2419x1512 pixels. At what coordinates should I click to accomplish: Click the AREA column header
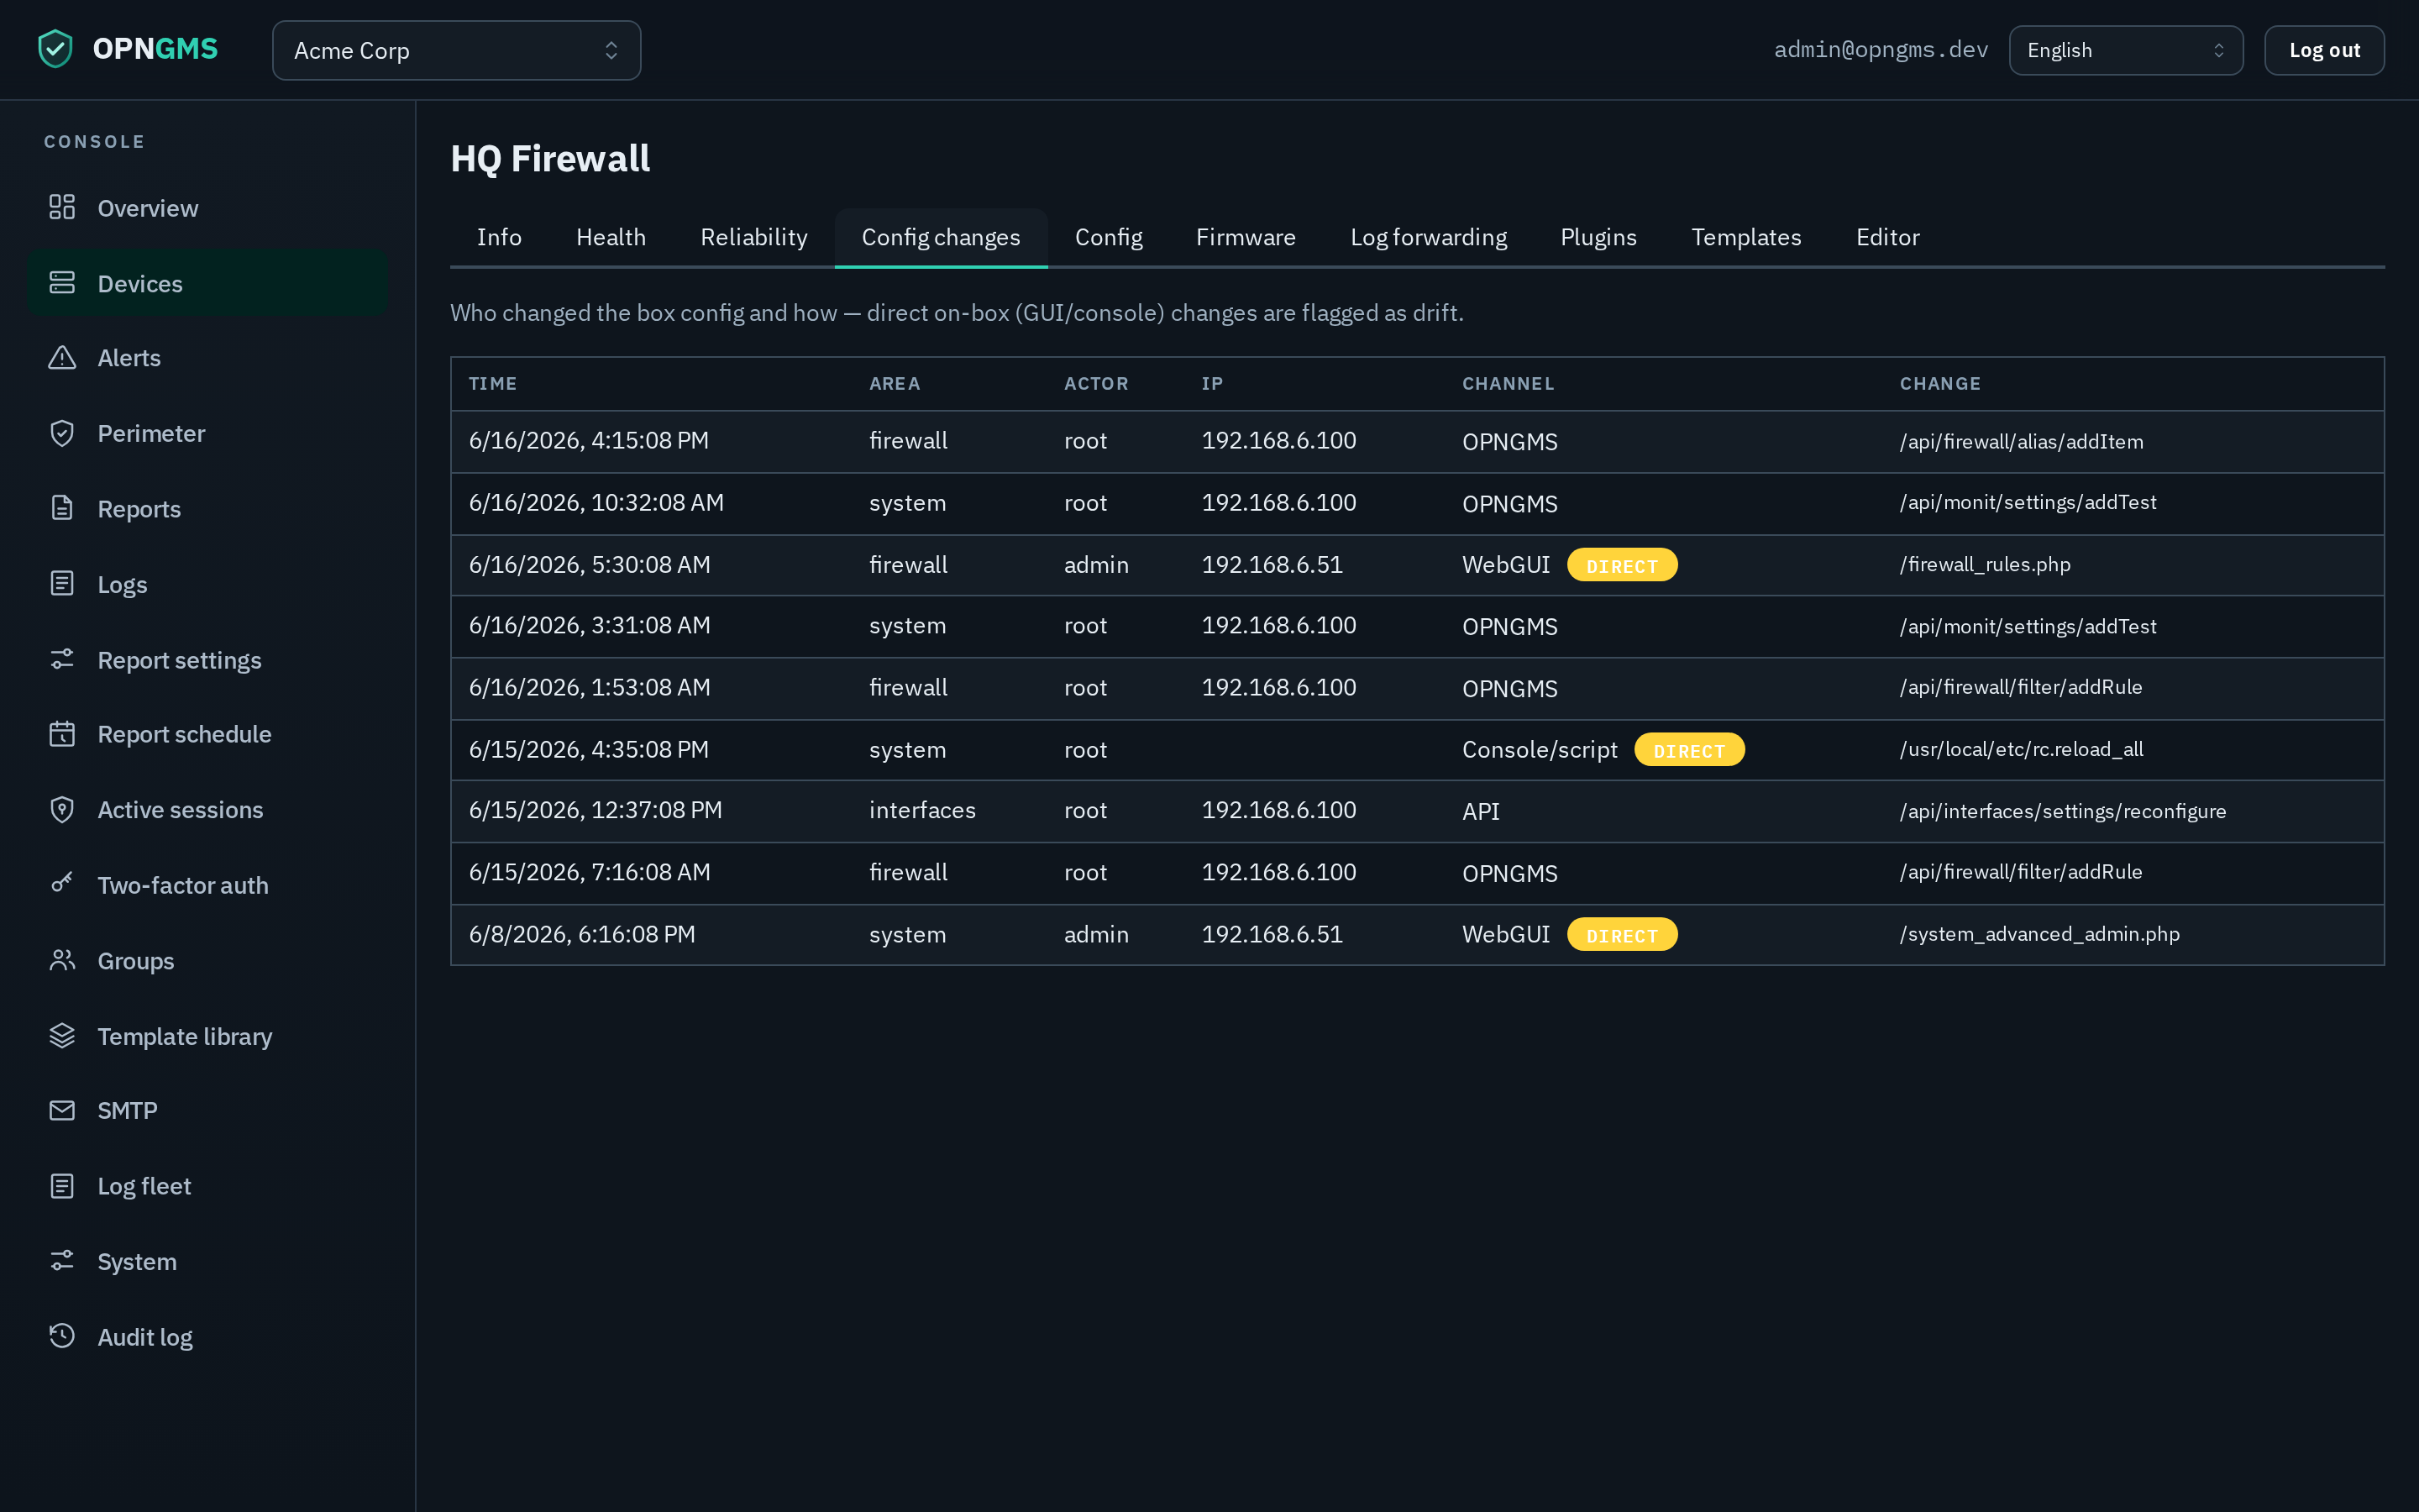tap(895, 384)
